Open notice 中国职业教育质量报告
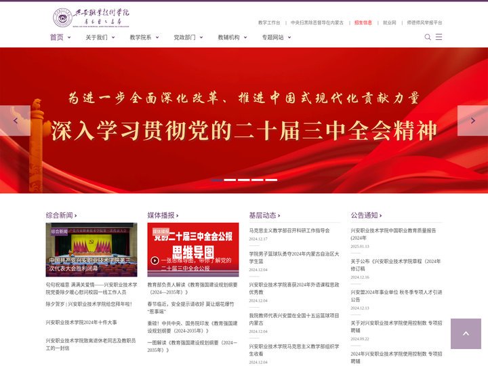This screenshot has height=366, width=488. (393, 235)
